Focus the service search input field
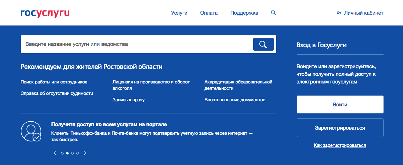Screen dimensions: 403x165 [x=136, y=44]
